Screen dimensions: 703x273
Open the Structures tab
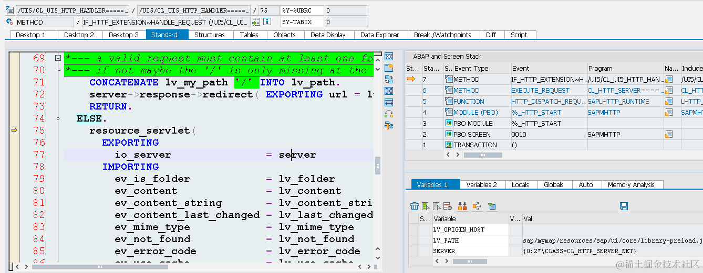click(x=209, y=35)
